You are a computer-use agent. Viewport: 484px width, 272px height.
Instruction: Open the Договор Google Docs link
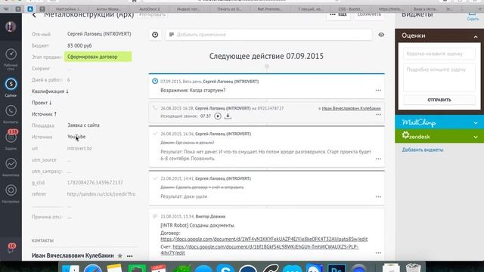[264, 239]
